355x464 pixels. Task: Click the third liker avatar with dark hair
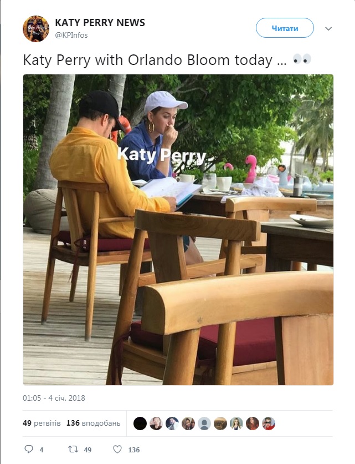pos(172,423)
